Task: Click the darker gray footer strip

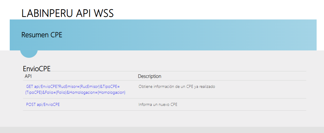Action: click(162, 130)
